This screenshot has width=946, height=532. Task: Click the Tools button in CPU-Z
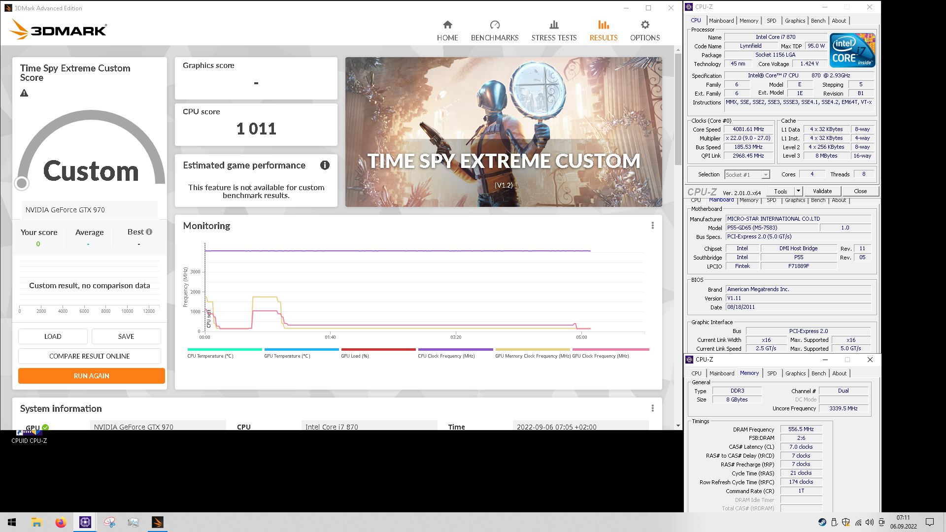tap(780, 191)
